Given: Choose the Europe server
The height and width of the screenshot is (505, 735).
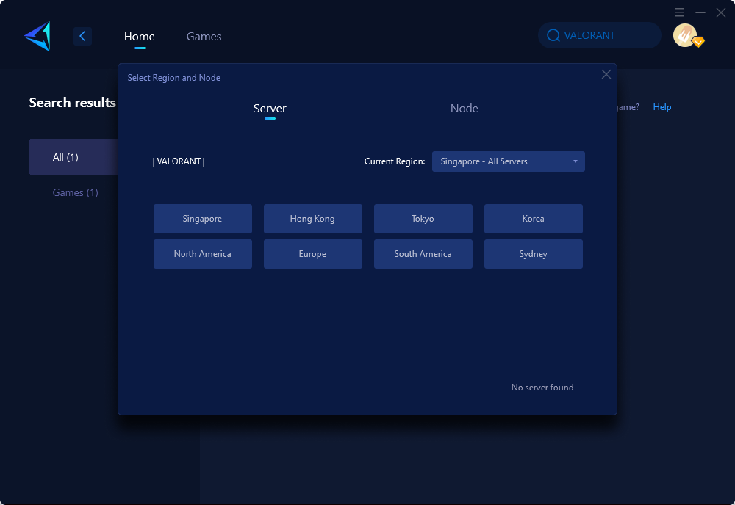Looking at the screenshot, I should tap(312, 254).
